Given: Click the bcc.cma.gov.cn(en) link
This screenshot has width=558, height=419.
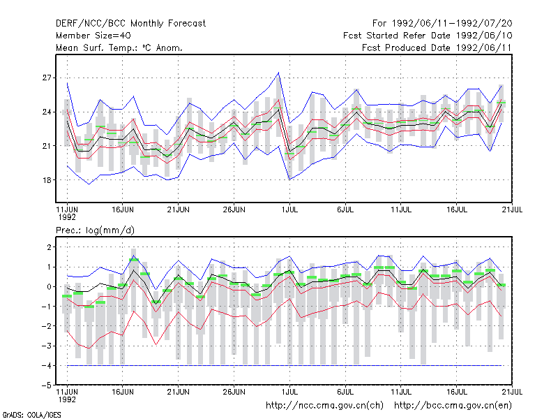Looking at the screenshot, I should coord(453,406).
